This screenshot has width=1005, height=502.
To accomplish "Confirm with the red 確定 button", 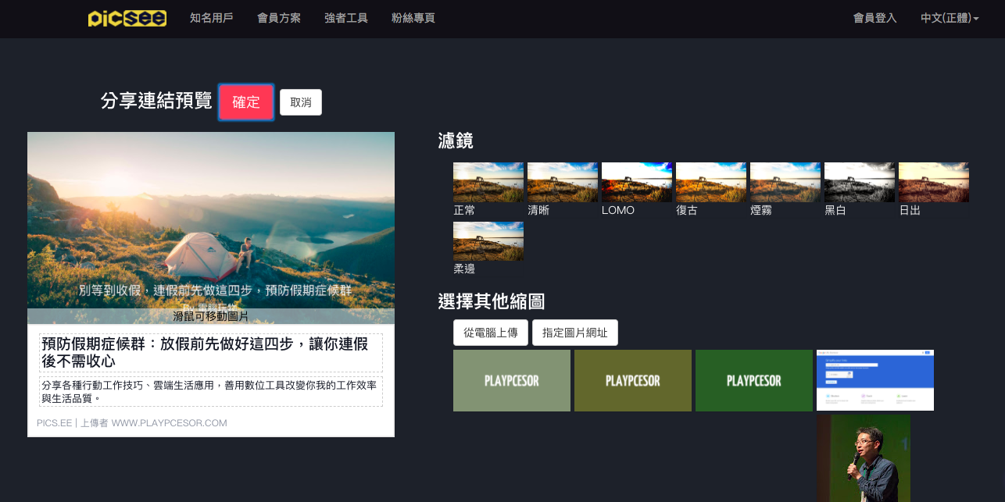I will tap(246, 102).
